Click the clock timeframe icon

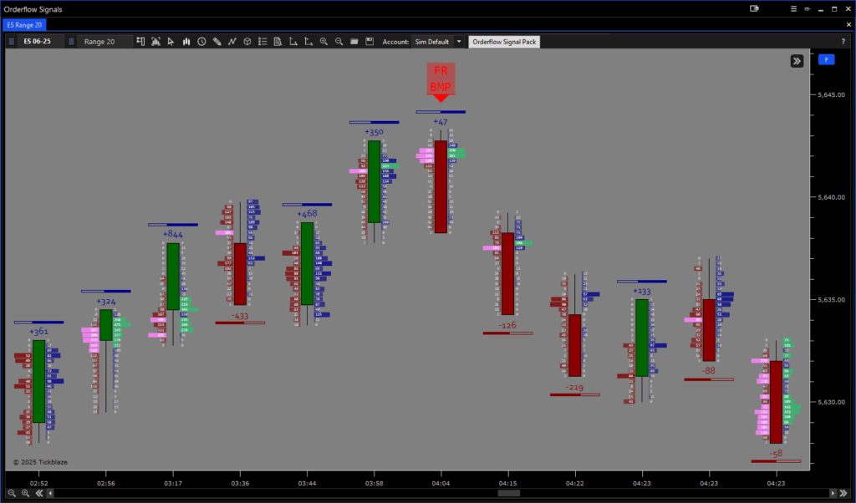[x=201, y=41]
